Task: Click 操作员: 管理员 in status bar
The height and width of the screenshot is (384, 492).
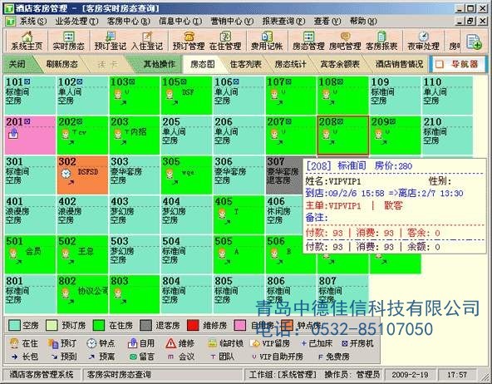Action: pos(352,375)
